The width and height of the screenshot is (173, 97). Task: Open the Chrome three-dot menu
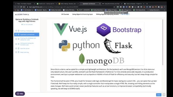(165, 7)
